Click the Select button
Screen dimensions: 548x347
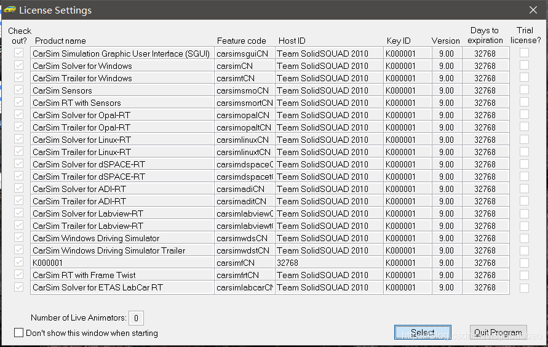423,332
